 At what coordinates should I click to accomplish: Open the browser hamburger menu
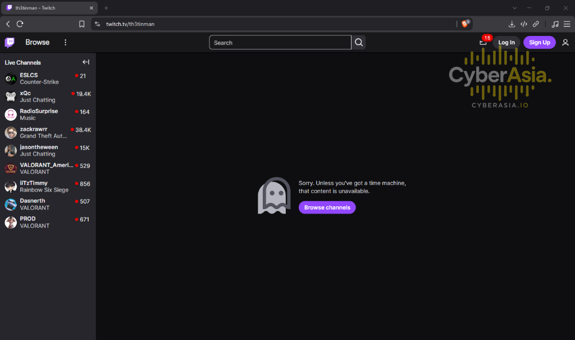click(567, 24)
